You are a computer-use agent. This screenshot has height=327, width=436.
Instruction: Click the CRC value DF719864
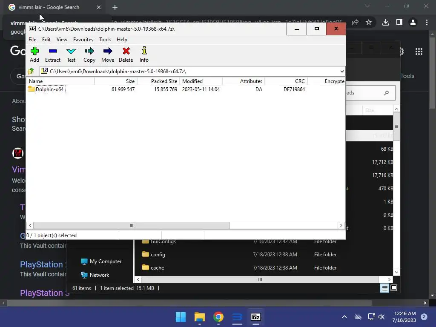294,89
